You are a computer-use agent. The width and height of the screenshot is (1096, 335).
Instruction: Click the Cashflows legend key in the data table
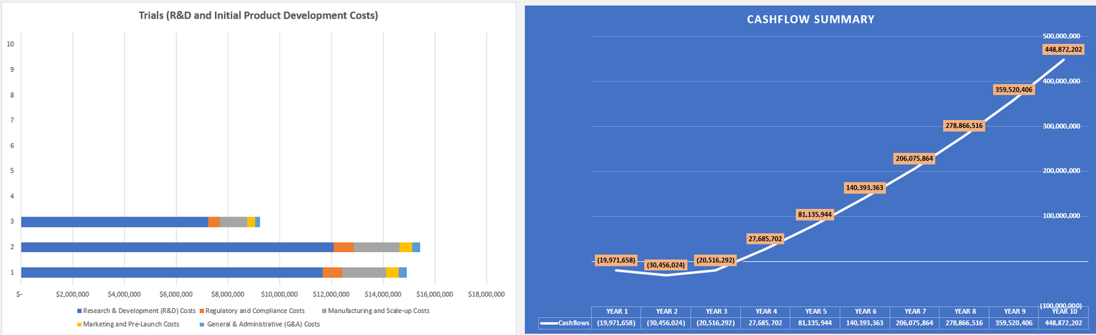(x=549, y=323)
